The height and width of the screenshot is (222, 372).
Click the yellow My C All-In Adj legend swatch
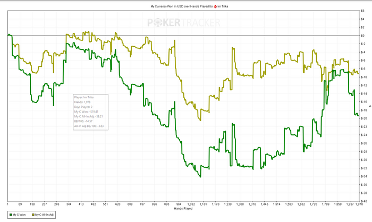[33, 215]
